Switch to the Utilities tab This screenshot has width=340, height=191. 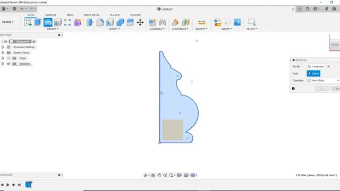135,15
